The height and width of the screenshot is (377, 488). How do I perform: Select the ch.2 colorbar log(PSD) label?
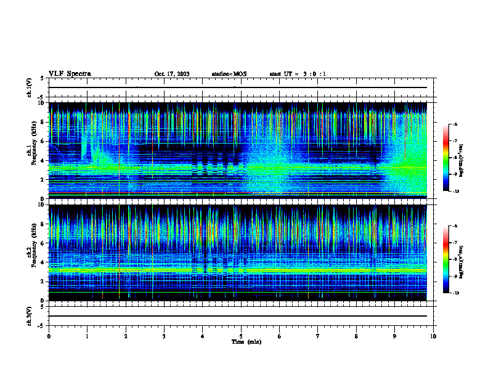pos(462,262)
